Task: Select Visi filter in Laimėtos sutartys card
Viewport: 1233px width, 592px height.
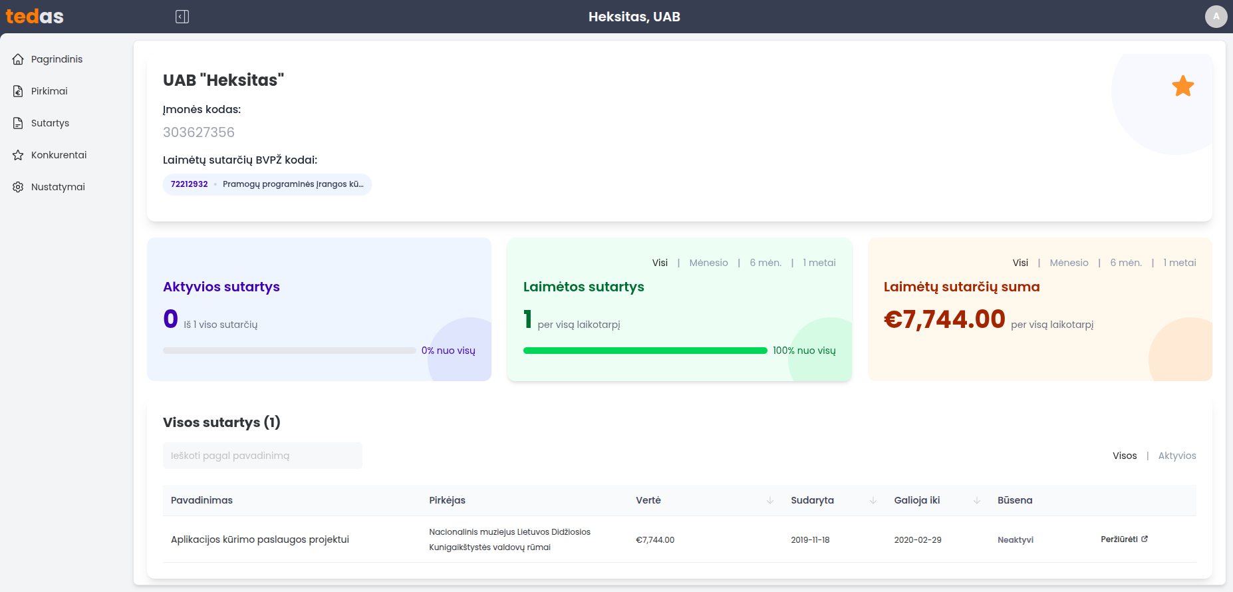Action: tap(660, 263)
